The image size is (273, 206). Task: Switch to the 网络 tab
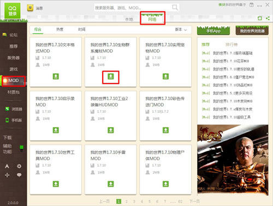[152, 19]
